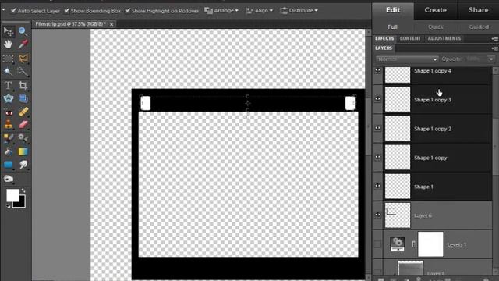Select the Magic Wand tool

click(9, 71)
